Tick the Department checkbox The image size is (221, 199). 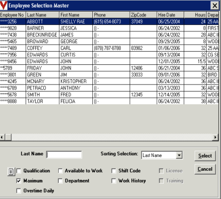pos(60,181)
